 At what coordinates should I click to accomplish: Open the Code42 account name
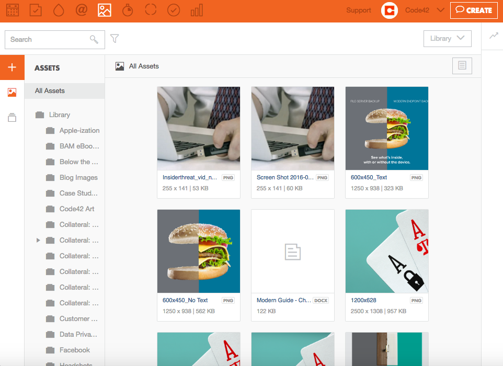tap(417, 10)
